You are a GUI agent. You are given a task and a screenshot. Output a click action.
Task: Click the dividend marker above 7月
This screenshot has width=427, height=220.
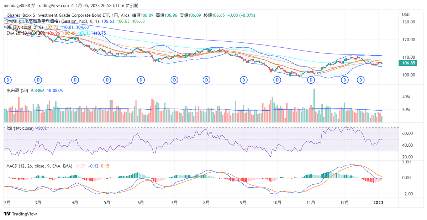[x=175, y=80]
